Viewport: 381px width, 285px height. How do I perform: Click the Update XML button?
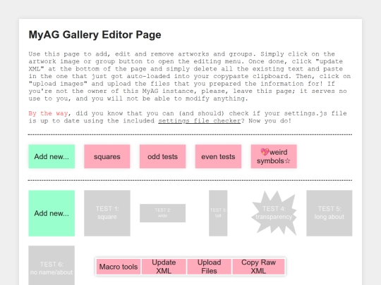point(164,267)
